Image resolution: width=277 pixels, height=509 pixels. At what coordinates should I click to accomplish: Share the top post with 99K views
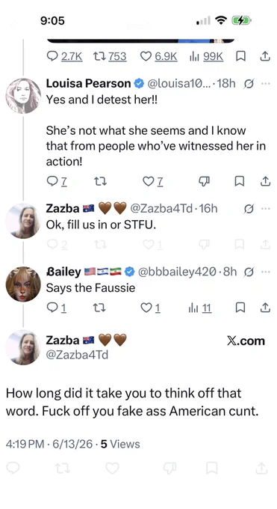[x=265, y=56]
